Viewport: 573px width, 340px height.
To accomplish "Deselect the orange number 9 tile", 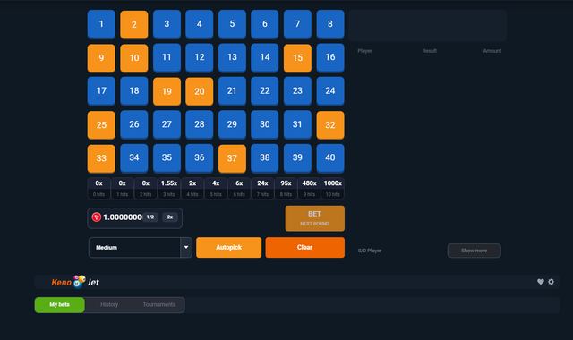I will [101, 57].
